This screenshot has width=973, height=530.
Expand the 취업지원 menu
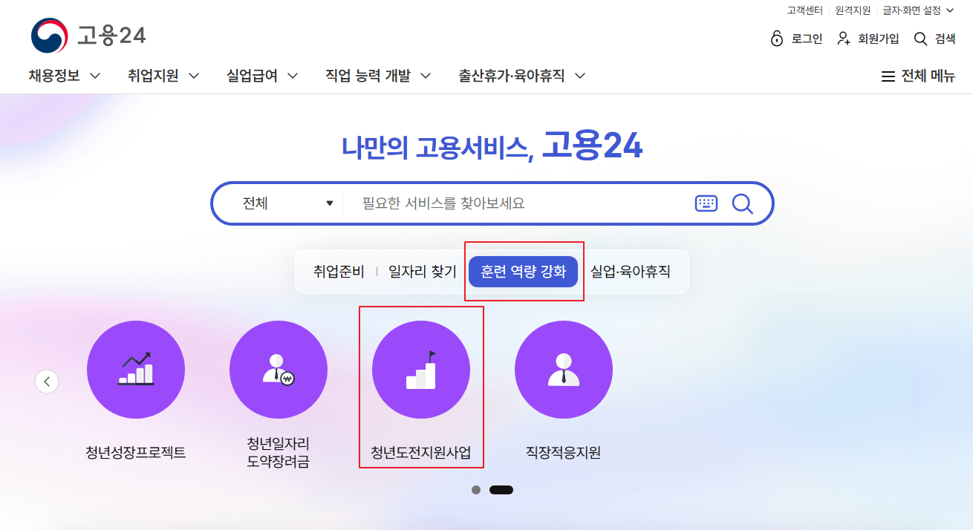[x=163, y=76]
